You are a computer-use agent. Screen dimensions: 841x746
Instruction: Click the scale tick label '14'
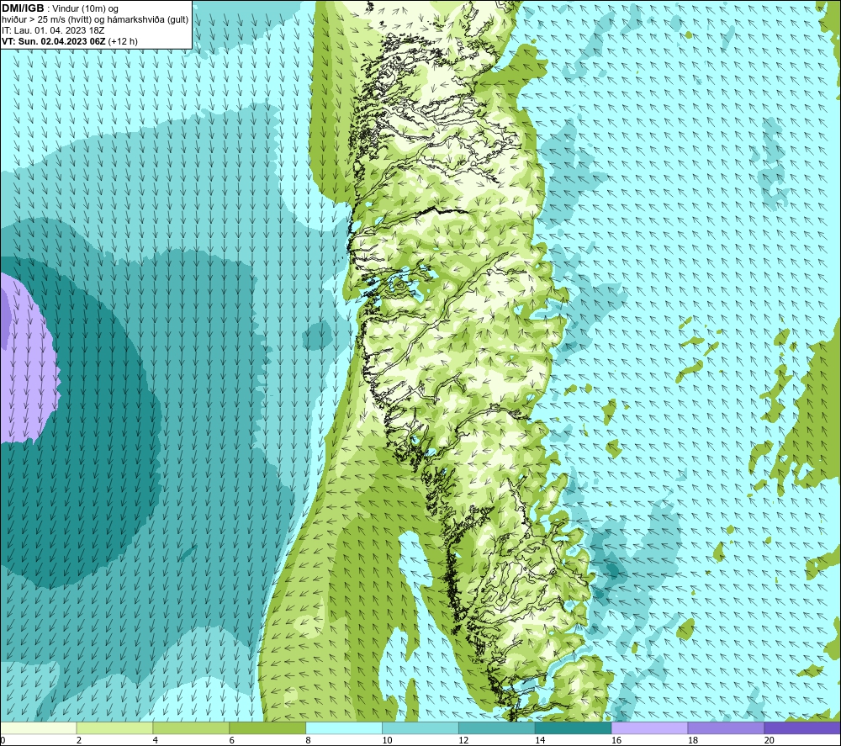[x=540, y=740]
